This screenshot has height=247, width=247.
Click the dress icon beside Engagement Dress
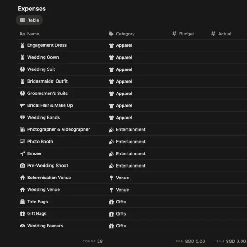tap(22, 45)
